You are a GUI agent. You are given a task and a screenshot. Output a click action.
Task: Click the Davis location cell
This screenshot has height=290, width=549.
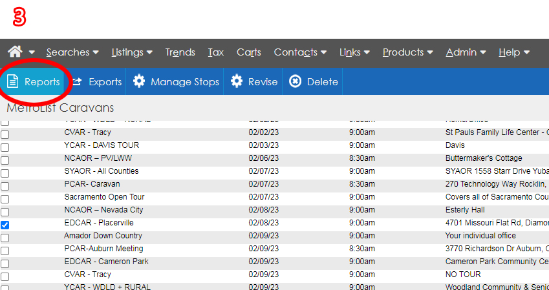coord(455,145)
